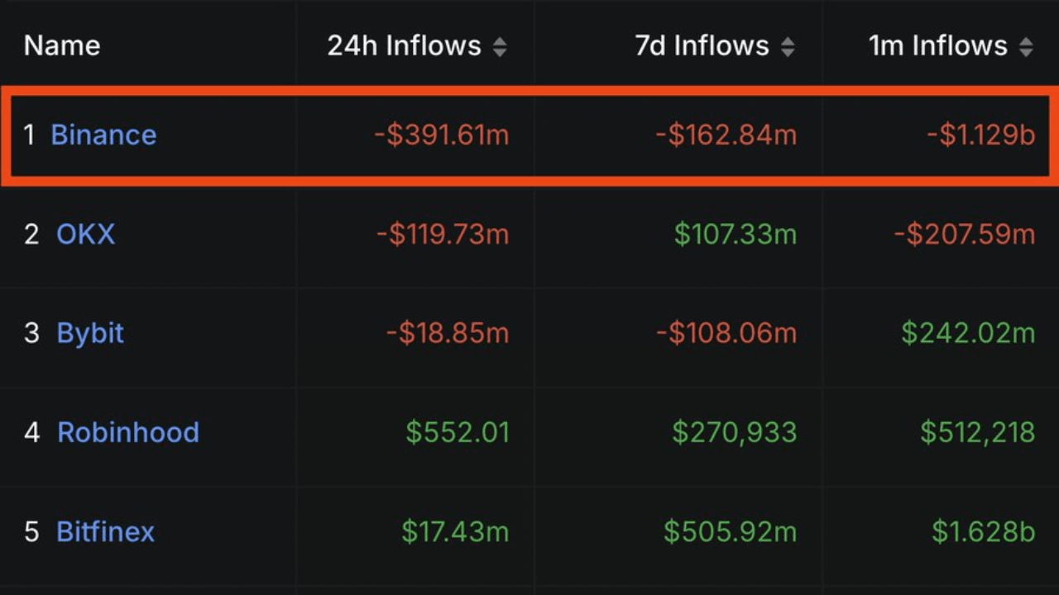Open the Bybit exchange link

click(90, 333)
